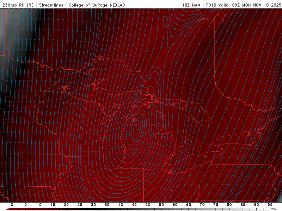
Task: Select the "60" color scale label
Action: click(x=175, y=205)
